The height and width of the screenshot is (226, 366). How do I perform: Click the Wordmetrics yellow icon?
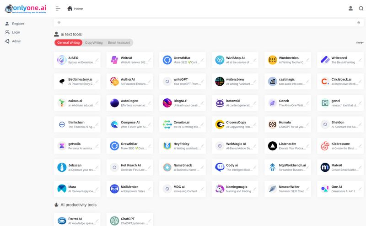click(x=272, y=60)
